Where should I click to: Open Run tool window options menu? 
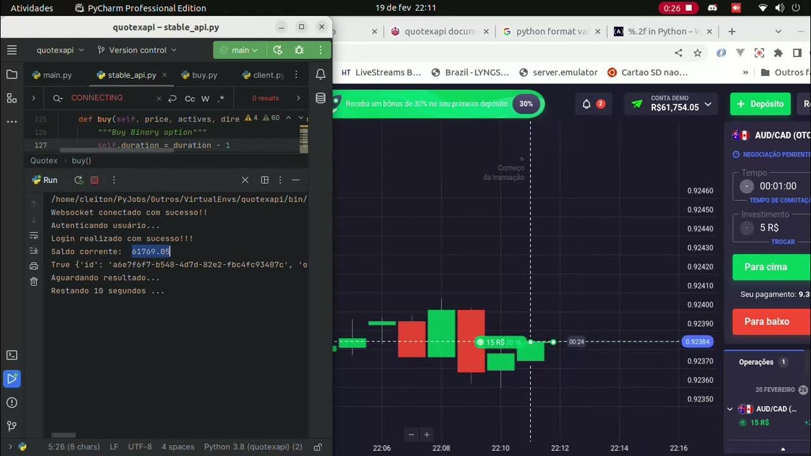[280, 180]
